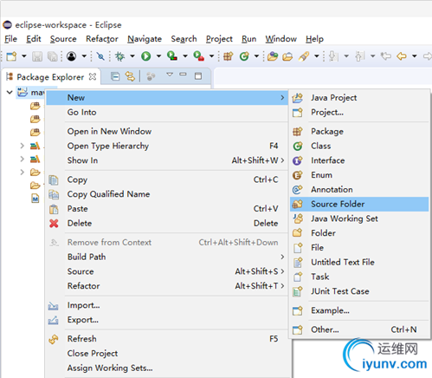Toggle Link with Editor in Package Explorer

(x=130, y=76)
